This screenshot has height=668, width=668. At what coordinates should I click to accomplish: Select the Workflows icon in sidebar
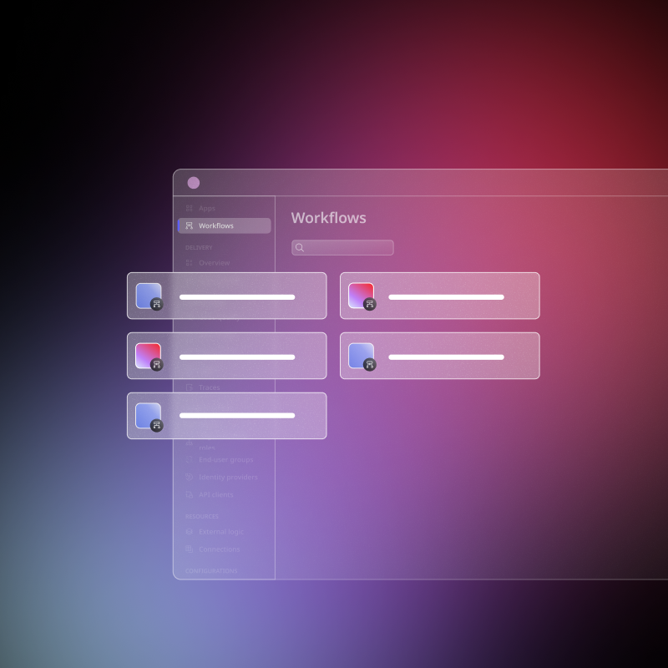click(x=190, y=225)
